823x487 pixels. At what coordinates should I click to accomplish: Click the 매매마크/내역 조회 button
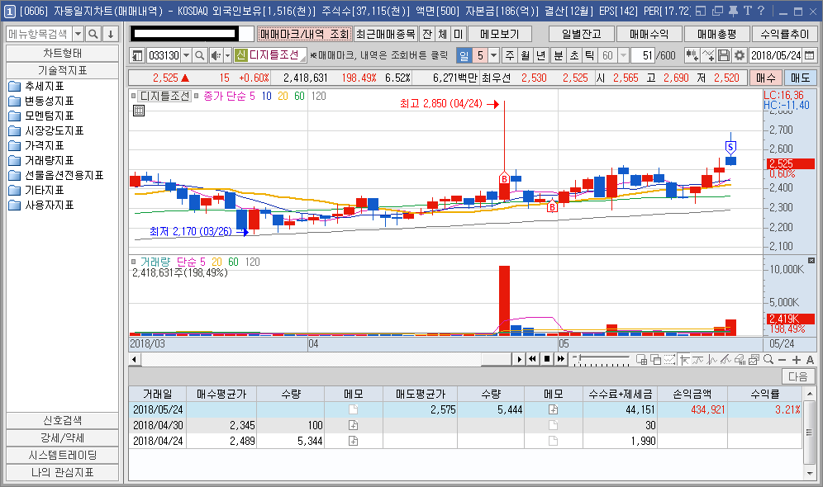point(304,34)
